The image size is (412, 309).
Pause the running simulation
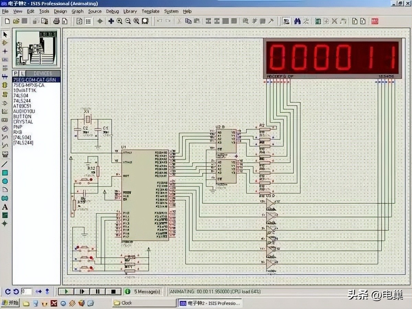click(x=98, y=291)
